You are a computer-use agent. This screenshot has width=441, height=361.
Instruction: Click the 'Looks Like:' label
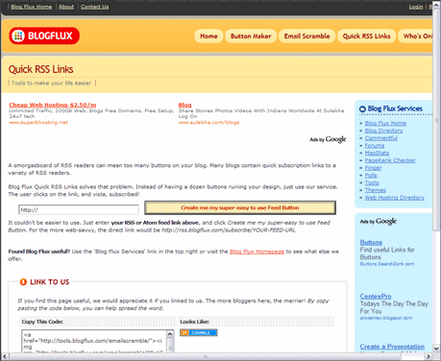pos(194,322)
